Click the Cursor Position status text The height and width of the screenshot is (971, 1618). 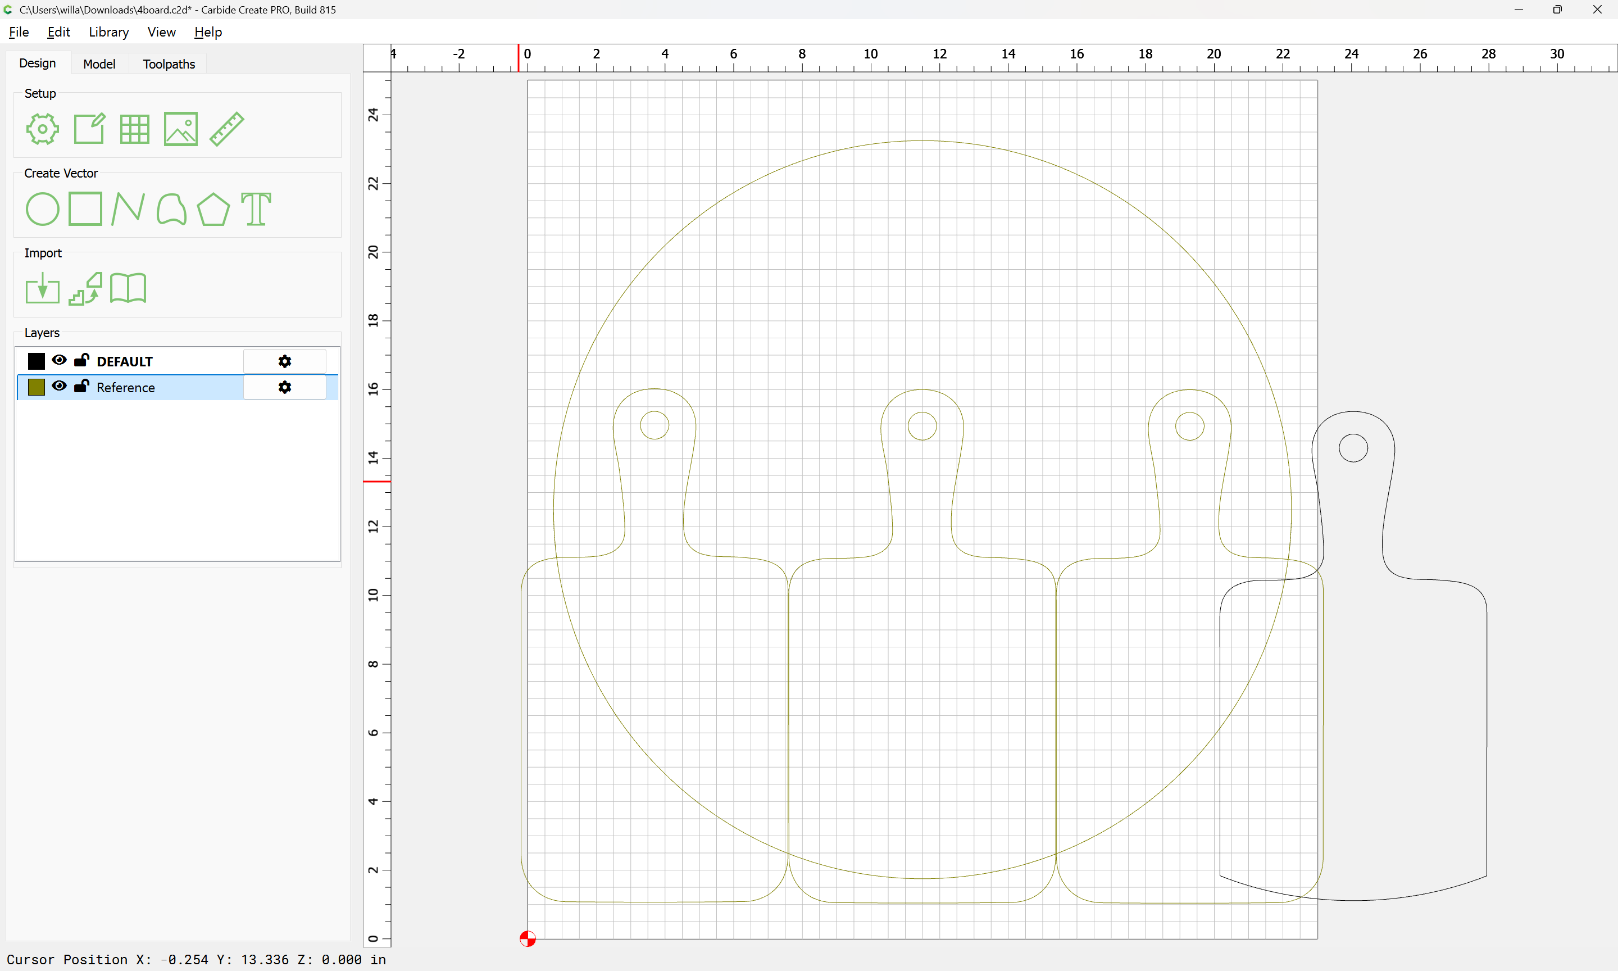196,959
